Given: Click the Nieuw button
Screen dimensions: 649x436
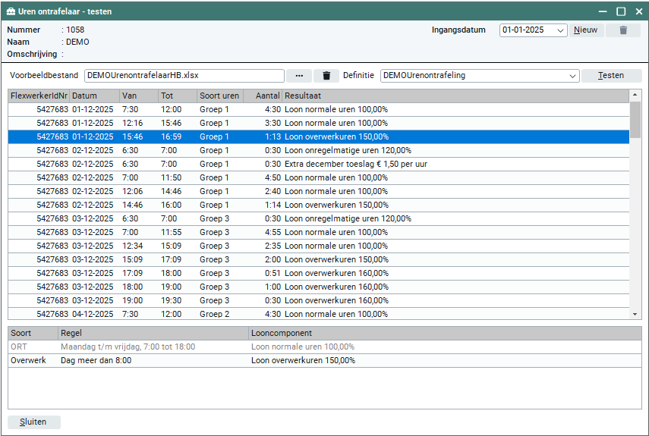Looking at the screenshot, I should tap(585, 30).
